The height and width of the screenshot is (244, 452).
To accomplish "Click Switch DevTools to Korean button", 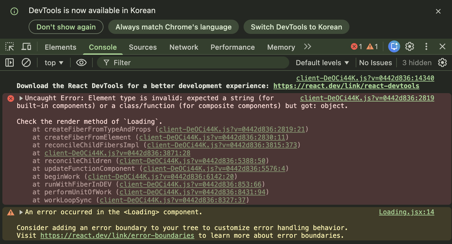I will 296,27.
